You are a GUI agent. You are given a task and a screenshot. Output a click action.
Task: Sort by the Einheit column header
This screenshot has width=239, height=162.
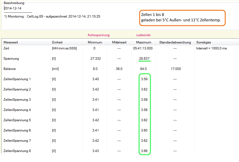point(58,42)
